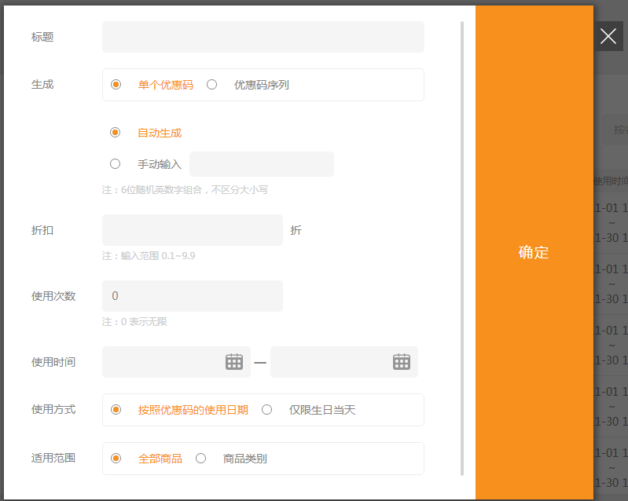Focus the 标题 title input field
Screen dimensions: 628x501
click(x=263, y=37)
